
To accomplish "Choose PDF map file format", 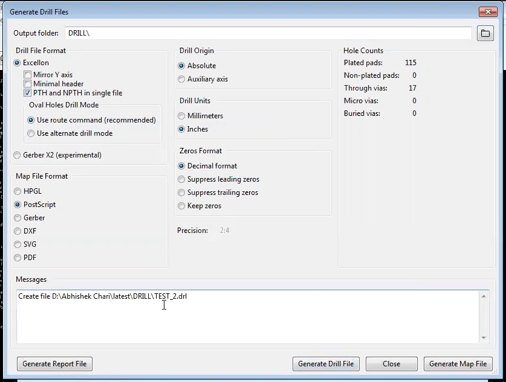I will point(18,258).
